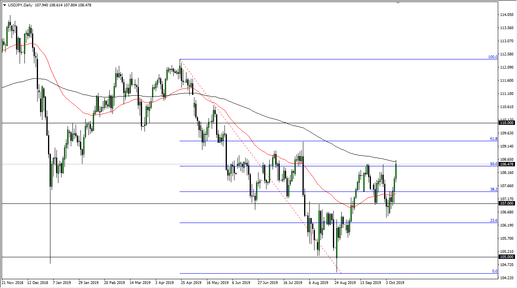Click the 114.050 price on the scale
Viewport: 517px width, 288px height.
[x=507, y=15]
